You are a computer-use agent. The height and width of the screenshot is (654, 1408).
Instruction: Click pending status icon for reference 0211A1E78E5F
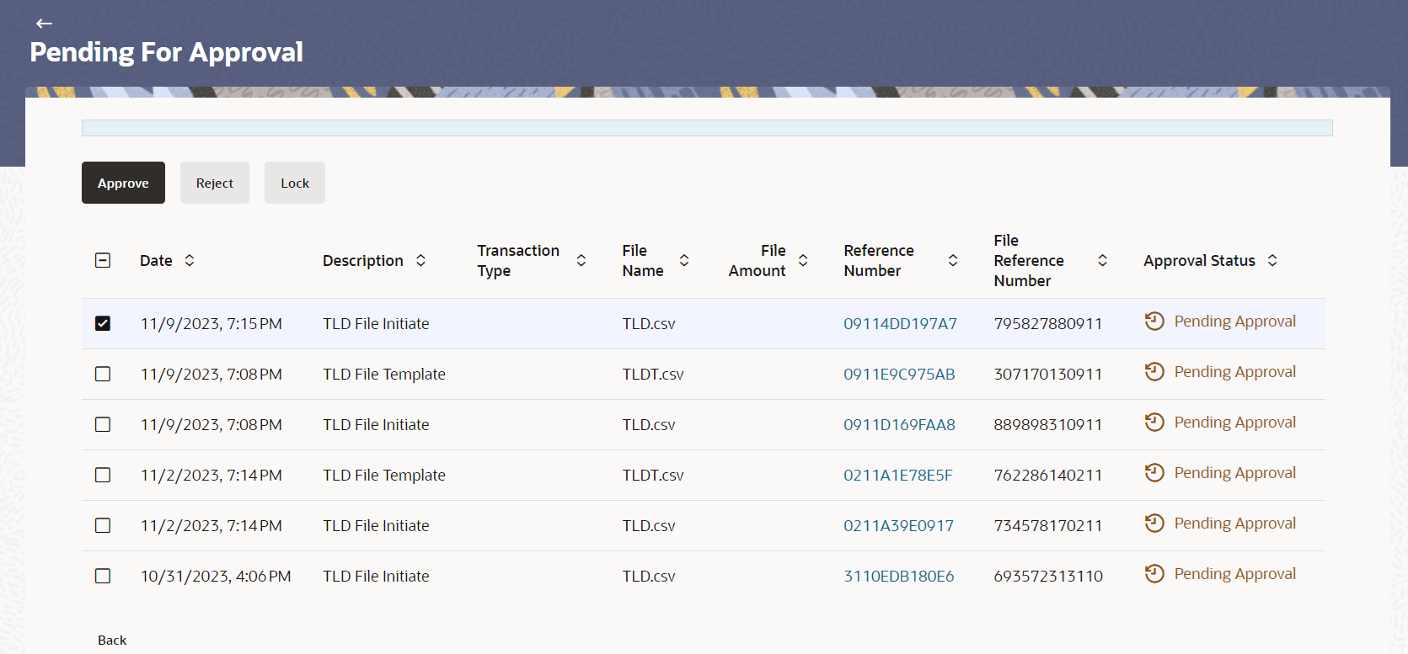(x=1154, y=473)
